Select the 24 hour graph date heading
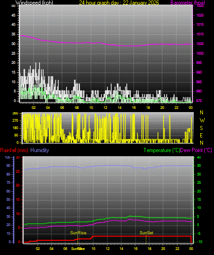The width and height of the screenshot is (214, 255). coord(119,3)
